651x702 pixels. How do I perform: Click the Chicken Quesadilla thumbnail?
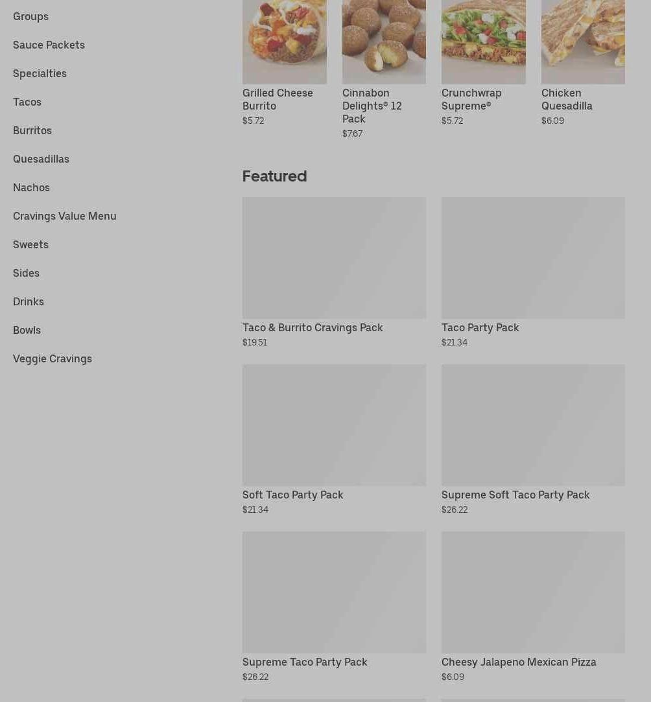point(582,42)
